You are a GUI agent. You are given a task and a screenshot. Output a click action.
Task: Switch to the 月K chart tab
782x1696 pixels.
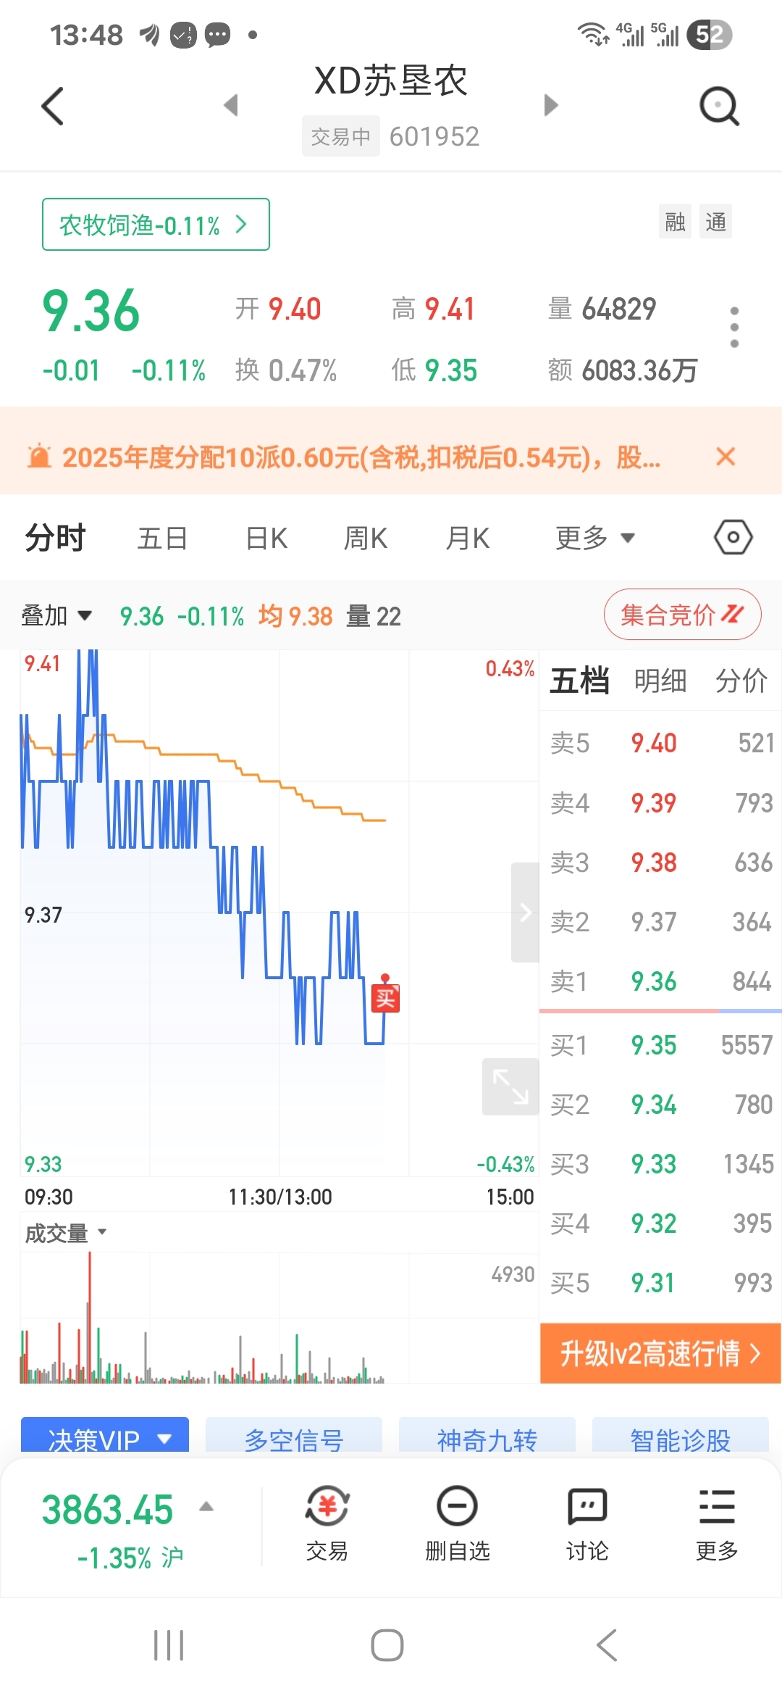click(x=468, y=538)
